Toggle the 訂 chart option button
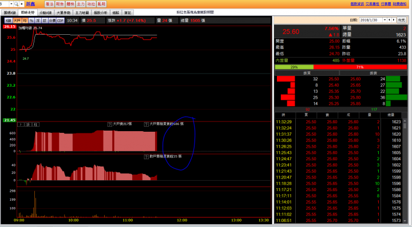Screen dimensions: 412x227 pyautogui.click(x=45, y=21)
